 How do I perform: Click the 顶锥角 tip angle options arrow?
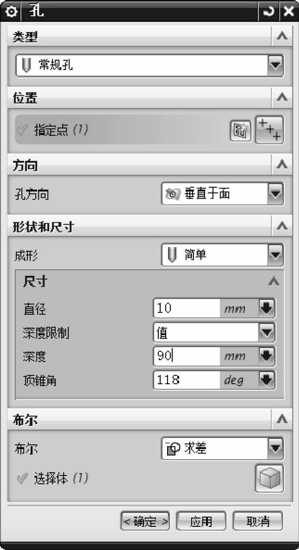(x=267, y=380)
